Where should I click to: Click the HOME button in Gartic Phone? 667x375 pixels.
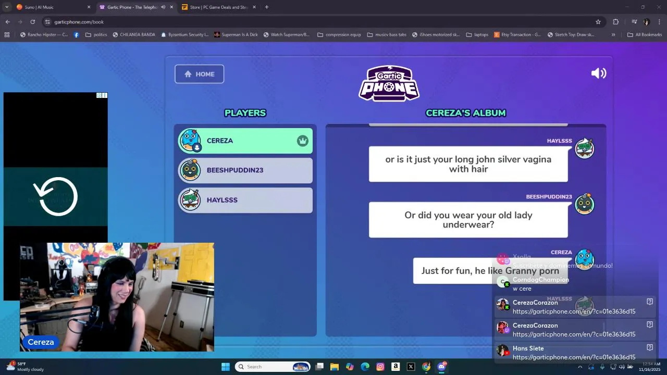[x=199, y=74]
